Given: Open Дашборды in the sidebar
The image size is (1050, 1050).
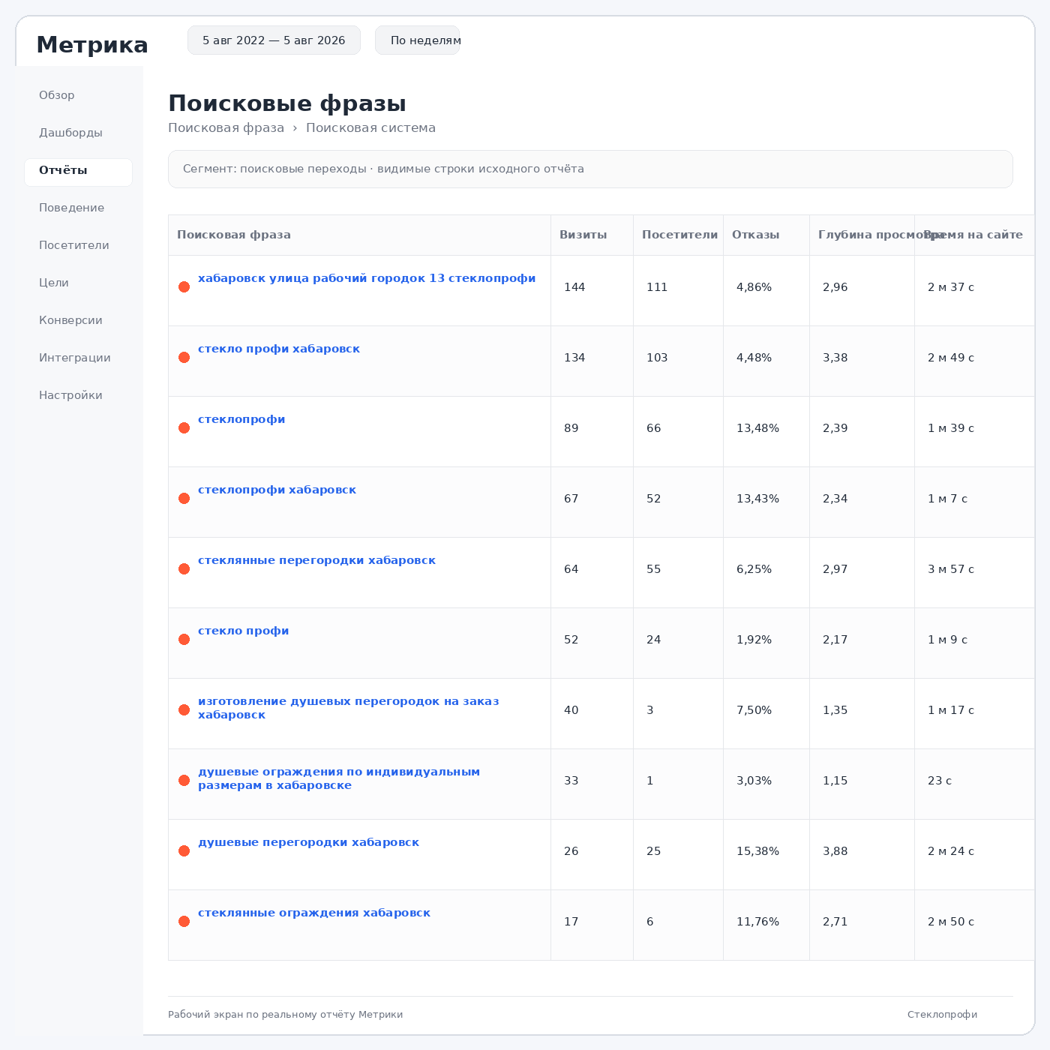Looking at the screenshot, I should [70, 133].
